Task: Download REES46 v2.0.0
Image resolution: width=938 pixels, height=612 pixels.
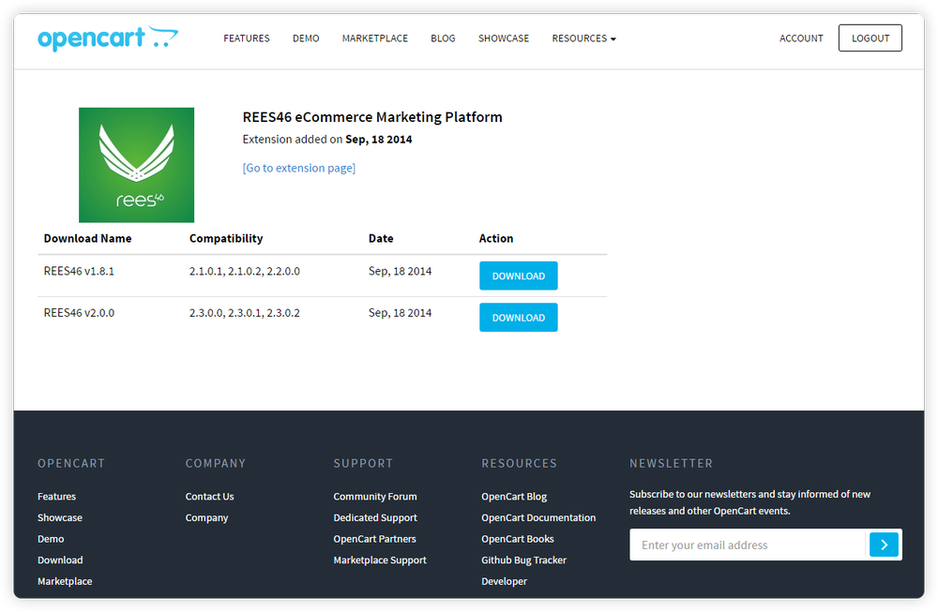Action: point(518,318)
